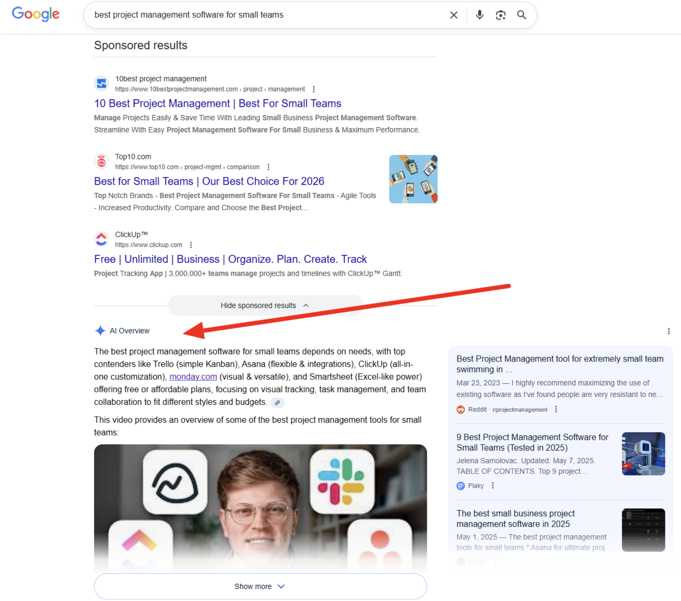Click the AI Overview sparkle icon
This screenshot has width=681, height=601.
[100, 330]
